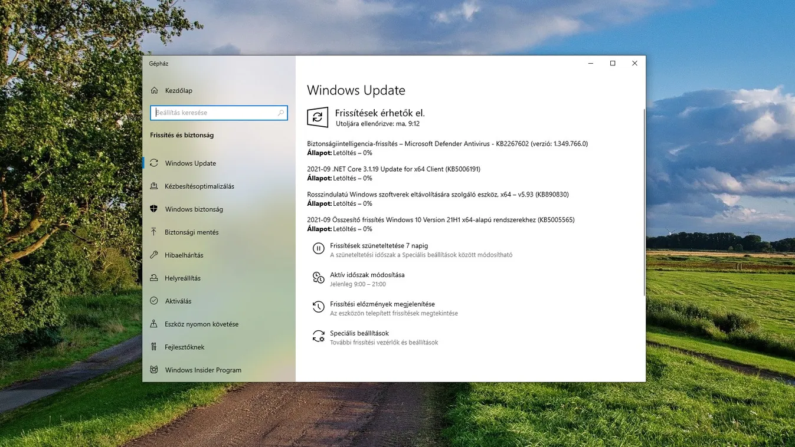Screen dimensions: 795x447
Task: Click the history icon for Frissítési előzmények
Action: (x=318, y=307)
